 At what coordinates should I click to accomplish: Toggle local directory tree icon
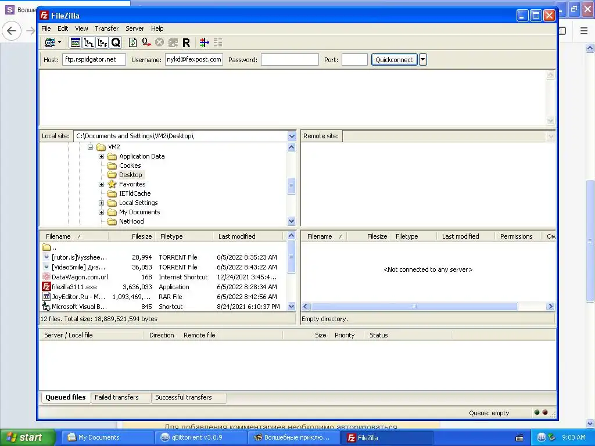[x=89, y=42]
